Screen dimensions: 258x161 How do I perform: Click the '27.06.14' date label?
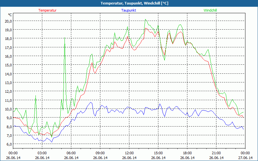pos(245,158)
